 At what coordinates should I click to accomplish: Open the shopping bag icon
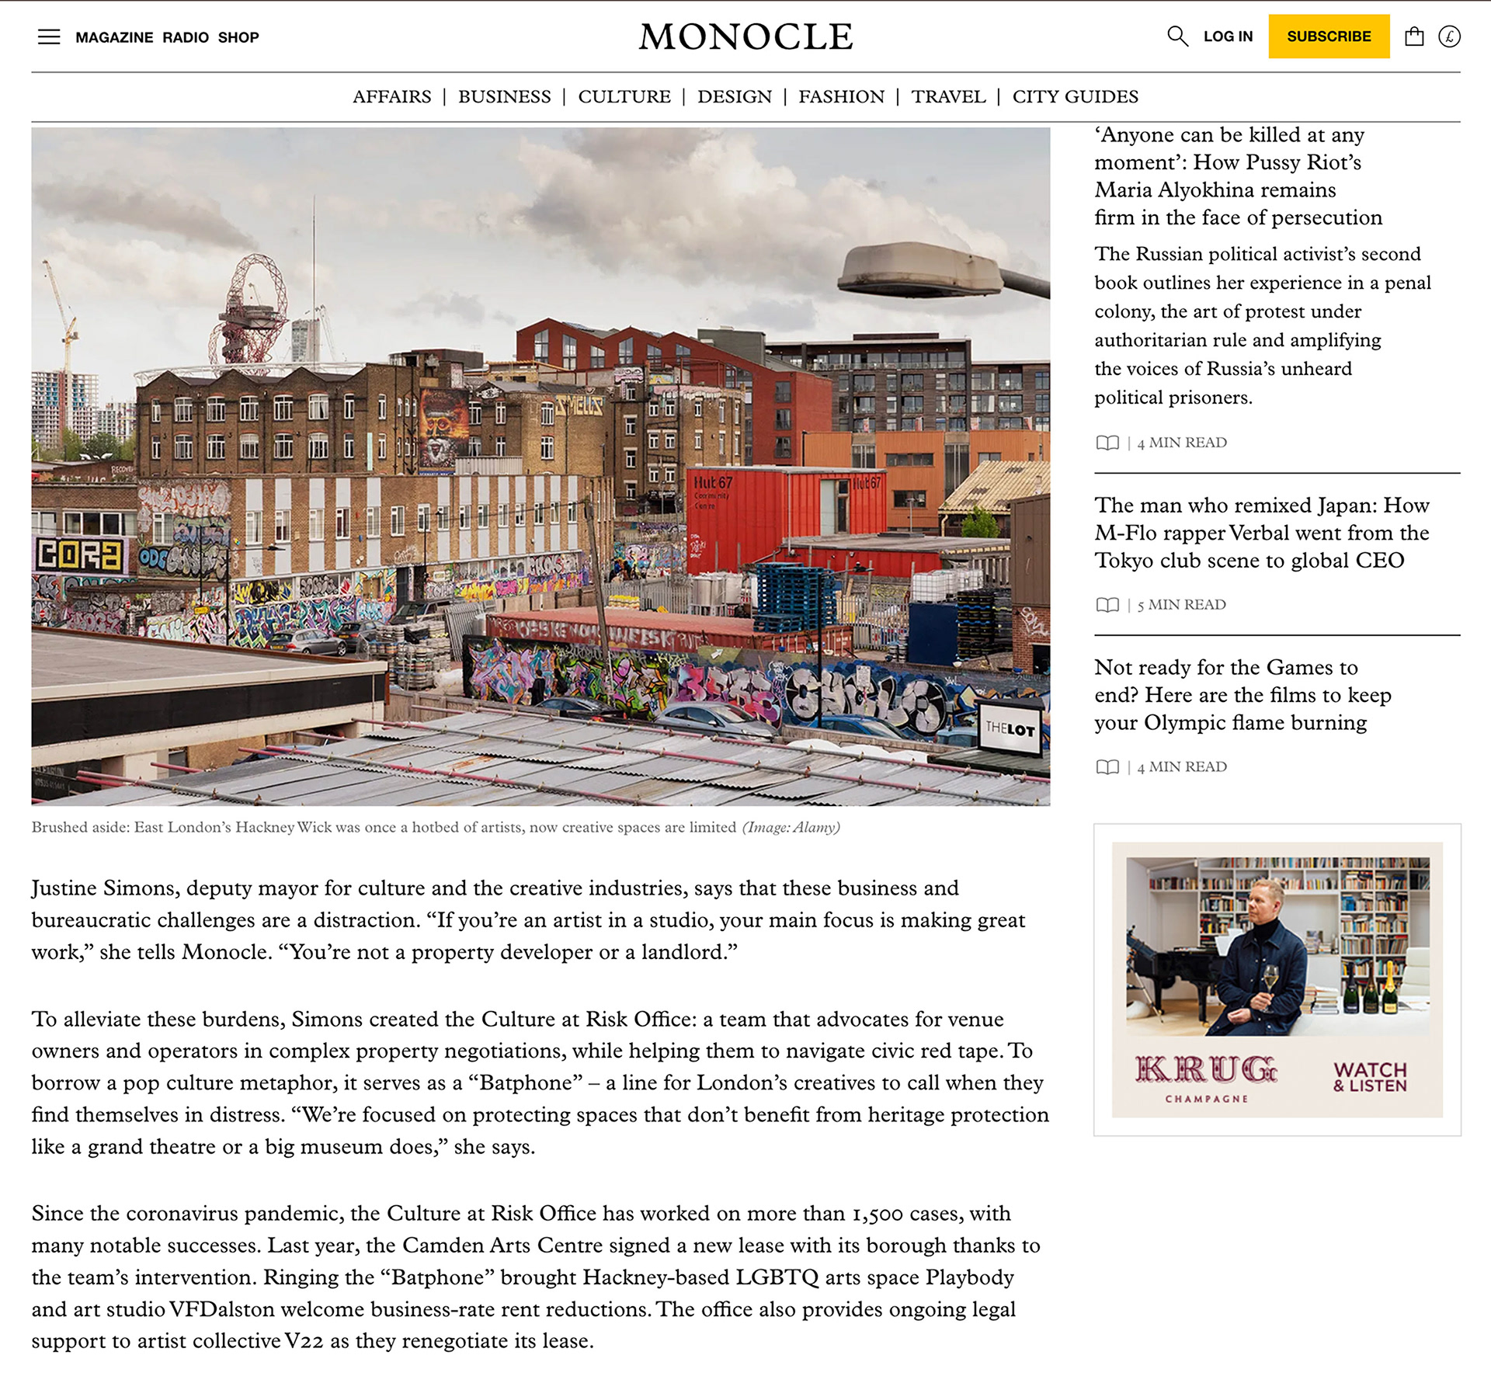click(x=1414, y=36)
